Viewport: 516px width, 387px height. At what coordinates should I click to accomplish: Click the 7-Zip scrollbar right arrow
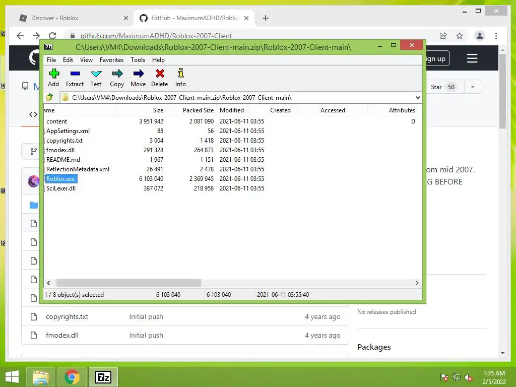click(x=417, y=283)
